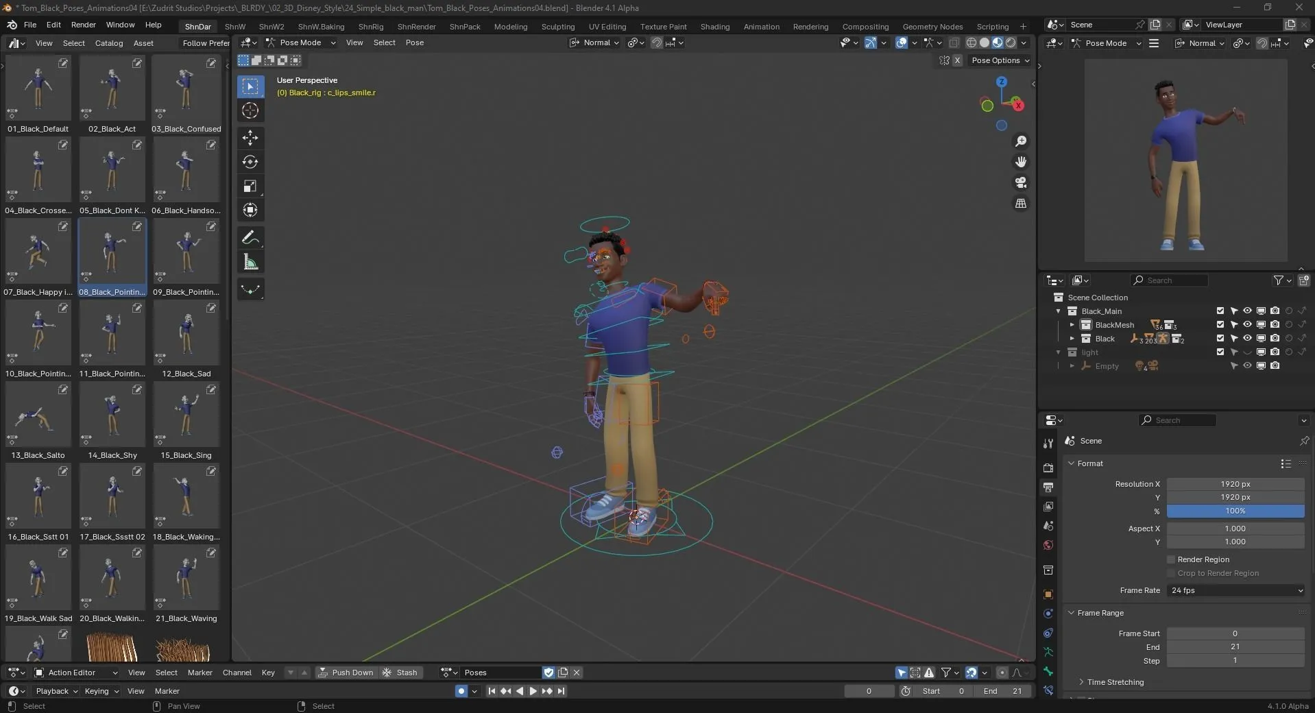Open the Physics Properties tab (orbit icon)
1315x713 pixels.
[1048, 633]
